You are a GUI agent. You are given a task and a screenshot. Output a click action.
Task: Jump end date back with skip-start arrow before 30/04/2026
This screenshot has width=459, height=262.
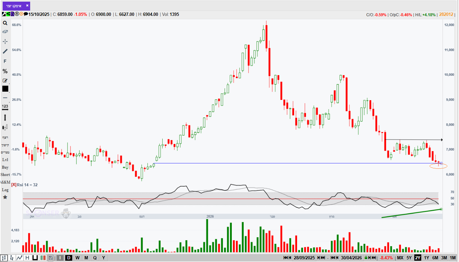pyautogui.click(x=333, y=258)
